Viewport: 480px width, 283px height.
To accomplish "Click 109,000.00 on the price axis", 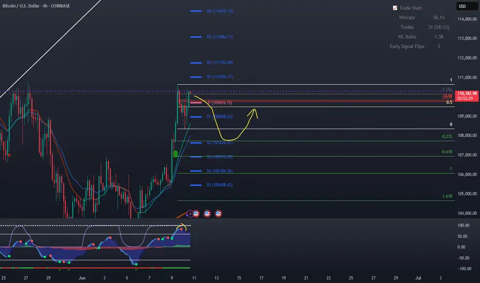I will 467,116.
